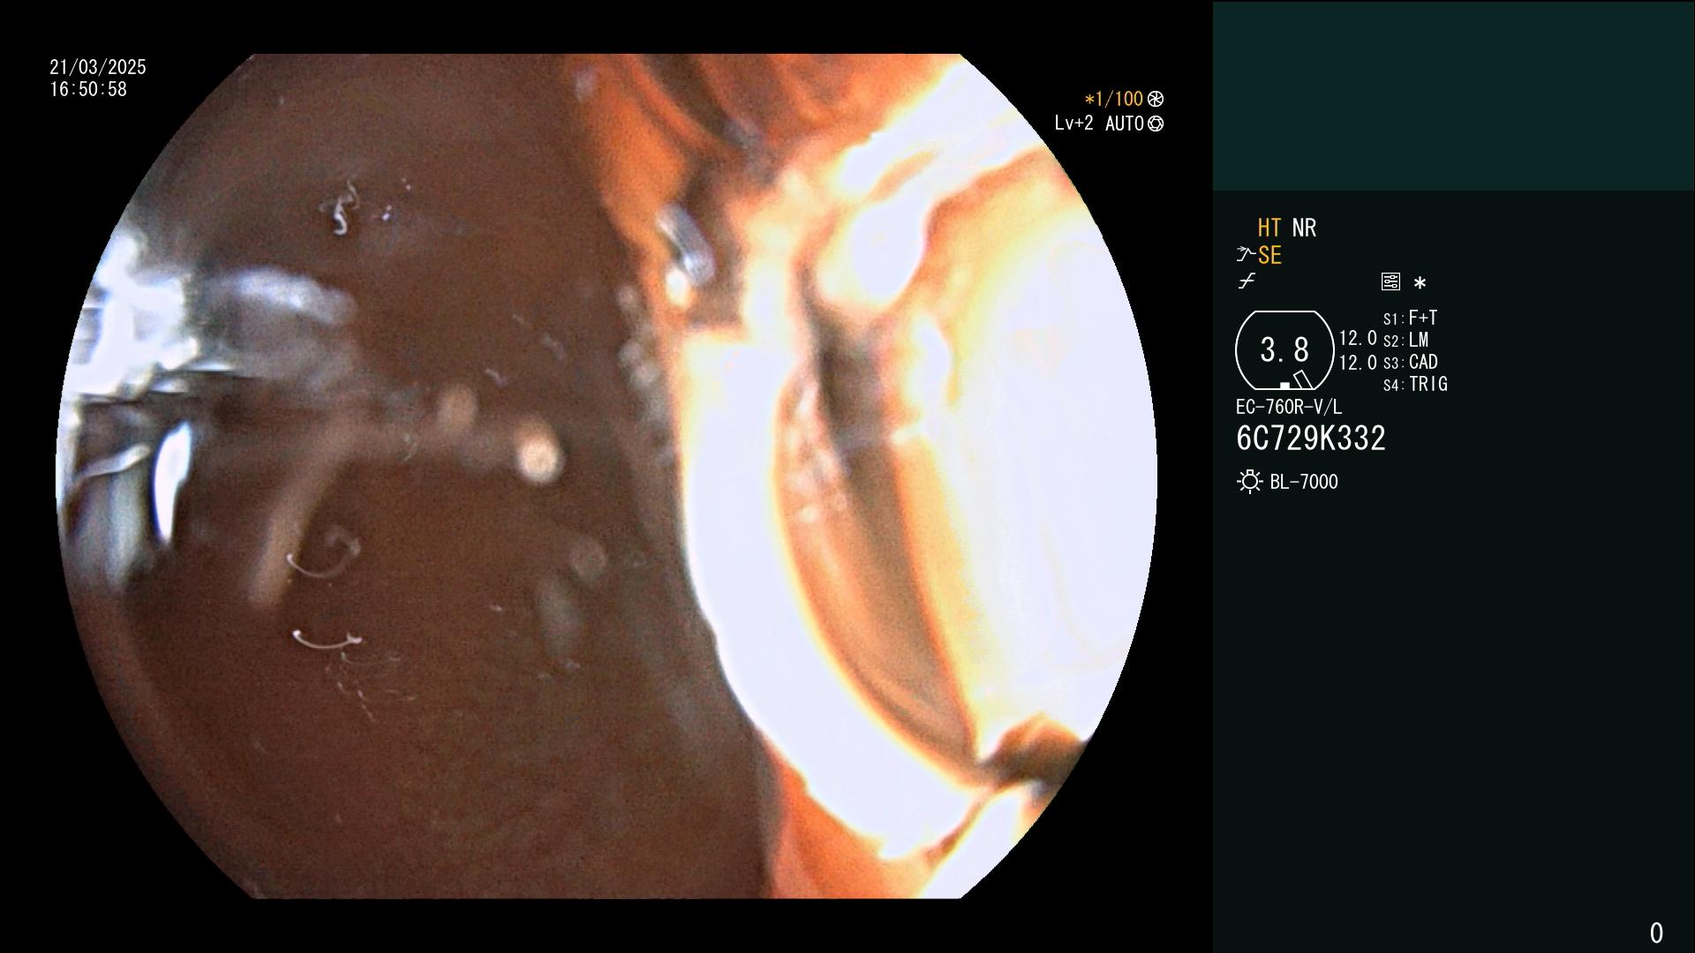Click the iris aperture icon beside AUTO
Screen dimensions: 1695x953
[x=1156, y=124]
